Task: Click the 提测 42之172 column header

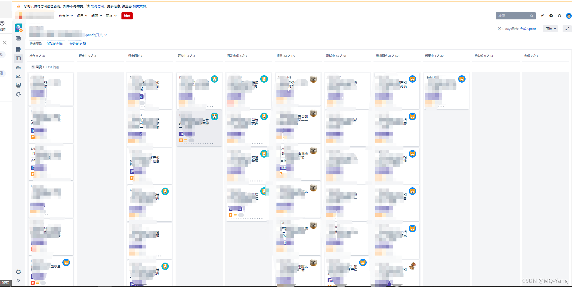Action: [286, 56]
